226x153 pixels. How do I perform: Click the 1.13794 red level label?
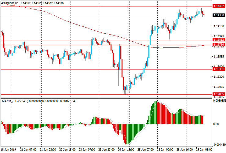click(x=219, y=44)
